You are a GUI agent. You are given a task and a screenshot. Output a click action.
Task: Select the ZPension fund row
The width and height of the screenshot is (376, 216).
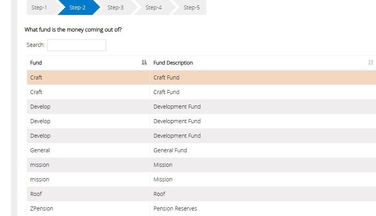tap(202, 209)
